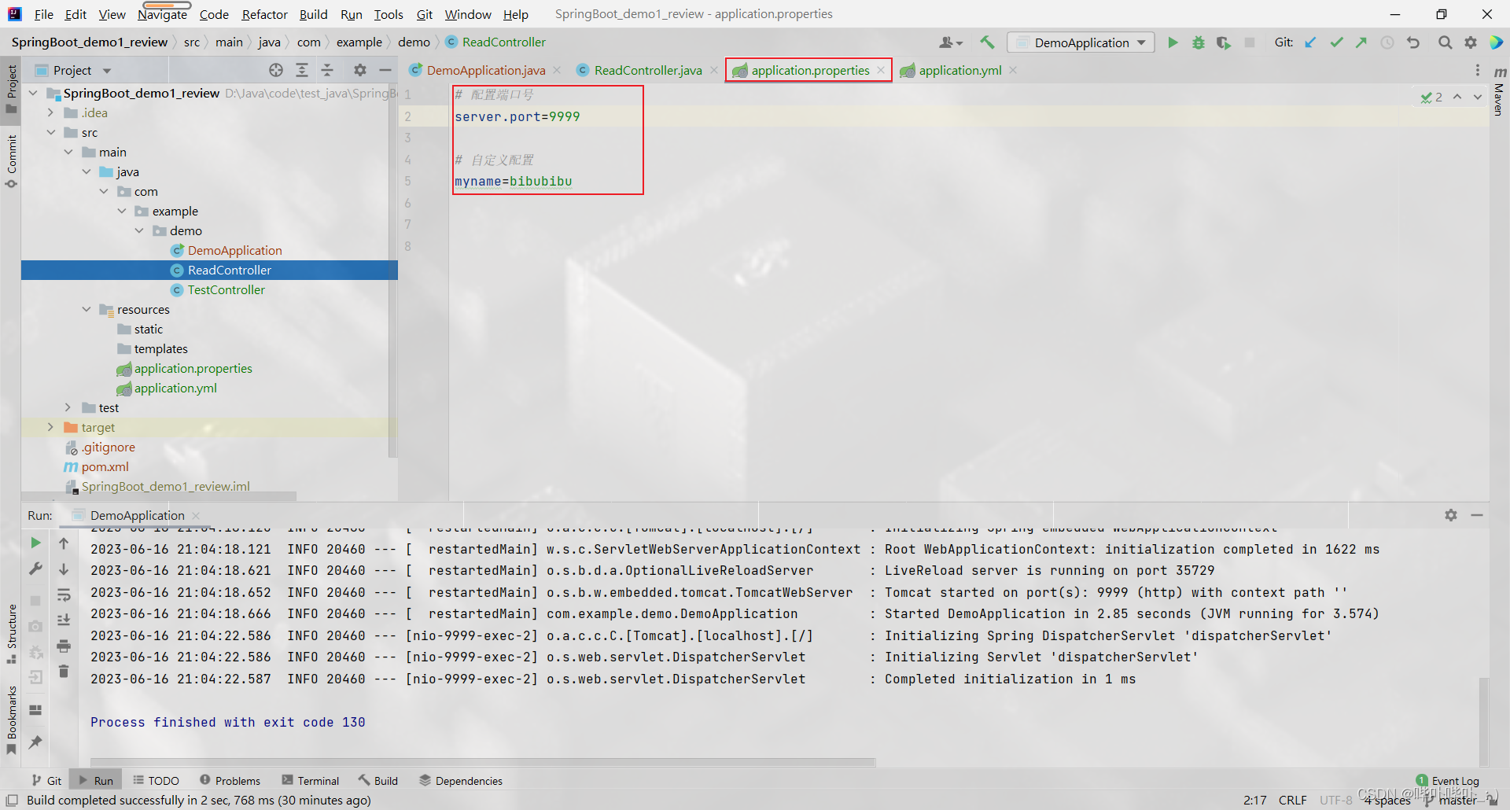Viewport: 1510px width, 810px height.
Task: Open the Tools menu
Action: pos(388,14)
